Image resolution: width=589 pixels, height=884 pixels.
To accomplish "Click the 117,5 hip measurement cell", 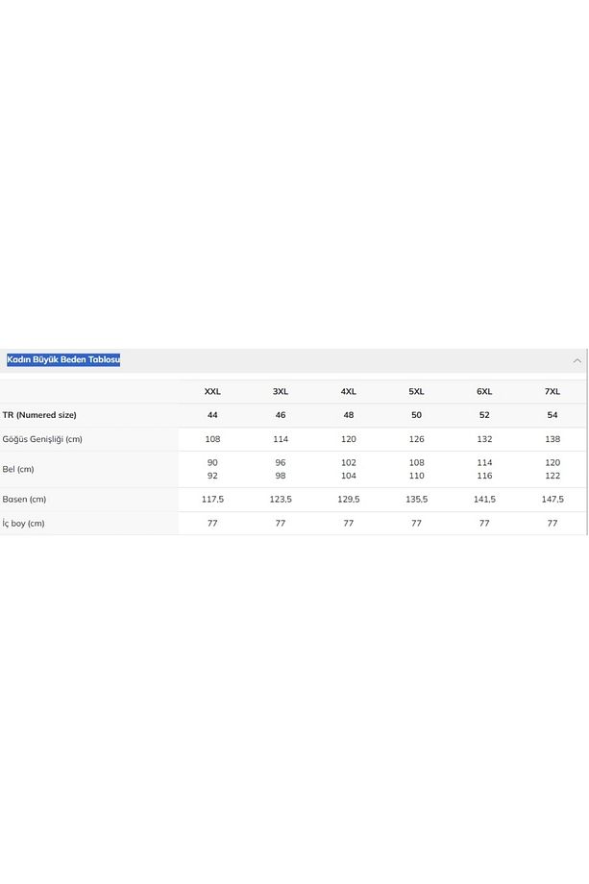I will 212,500.
